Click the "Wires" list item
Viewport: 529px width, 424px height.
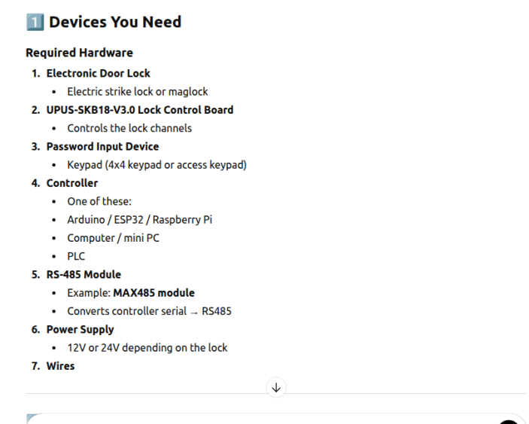tap(61, 366)
